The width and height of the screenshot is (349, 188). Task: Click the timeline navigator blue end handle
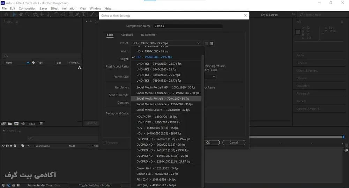point(343,137)
